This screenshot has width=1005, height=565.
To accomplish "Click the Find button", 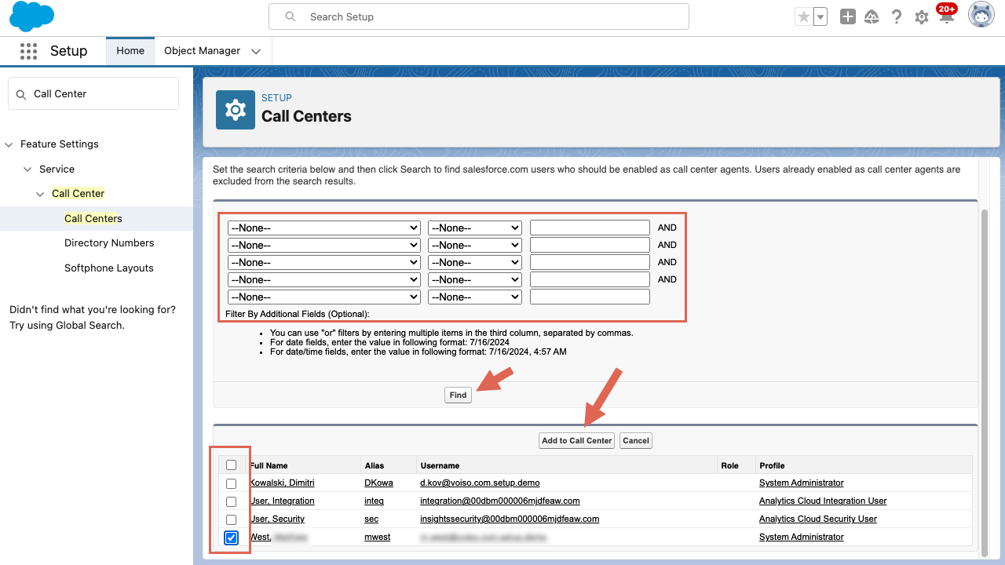I will [458, 395].
